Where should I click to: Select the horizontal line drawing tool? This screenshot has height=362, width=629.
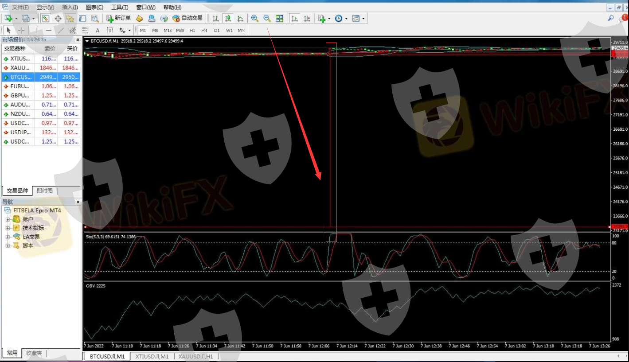48,31
